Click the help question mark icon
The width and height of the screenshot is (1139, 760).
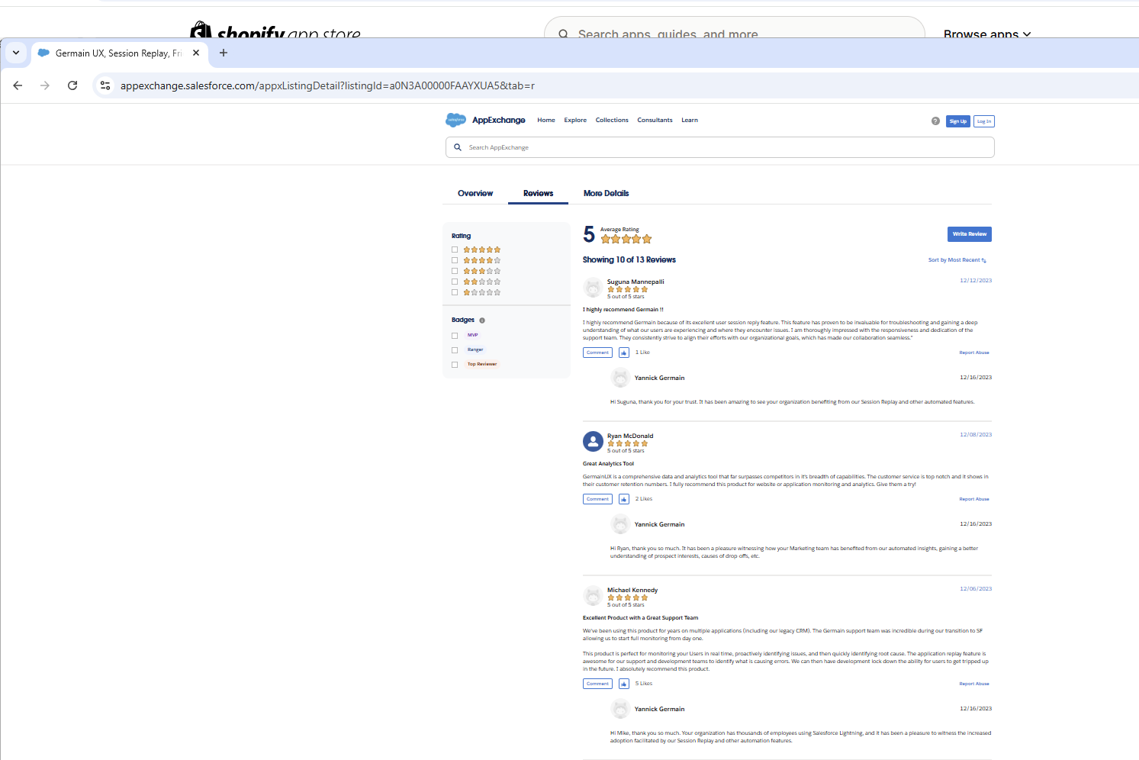pyautogui.click(x=935, y=121)
